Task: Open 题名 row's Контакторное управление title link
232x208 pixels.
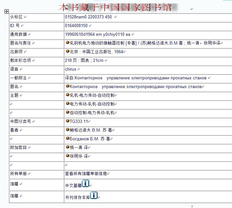Action: (x=136, y=87)
